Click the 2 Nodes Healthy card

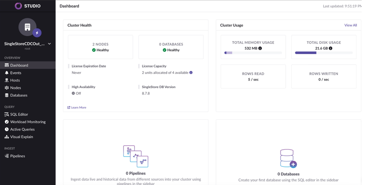pyautogui.click(x=101, y=47)
